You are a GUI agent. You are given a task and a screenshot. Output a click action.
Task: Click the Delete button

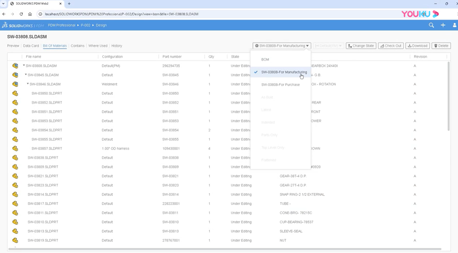441,46
